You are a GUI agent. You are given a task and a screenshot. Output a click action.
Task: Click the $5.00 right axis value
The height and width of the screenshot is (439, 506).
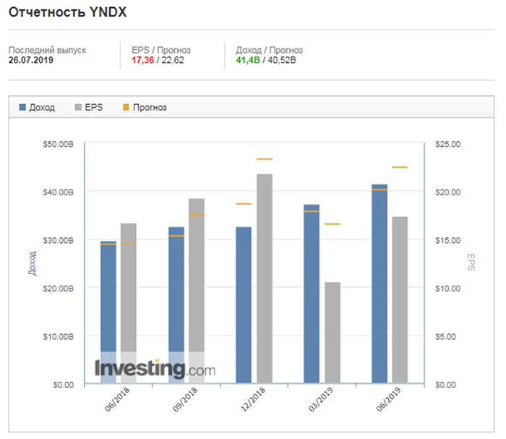click(445, 336)
